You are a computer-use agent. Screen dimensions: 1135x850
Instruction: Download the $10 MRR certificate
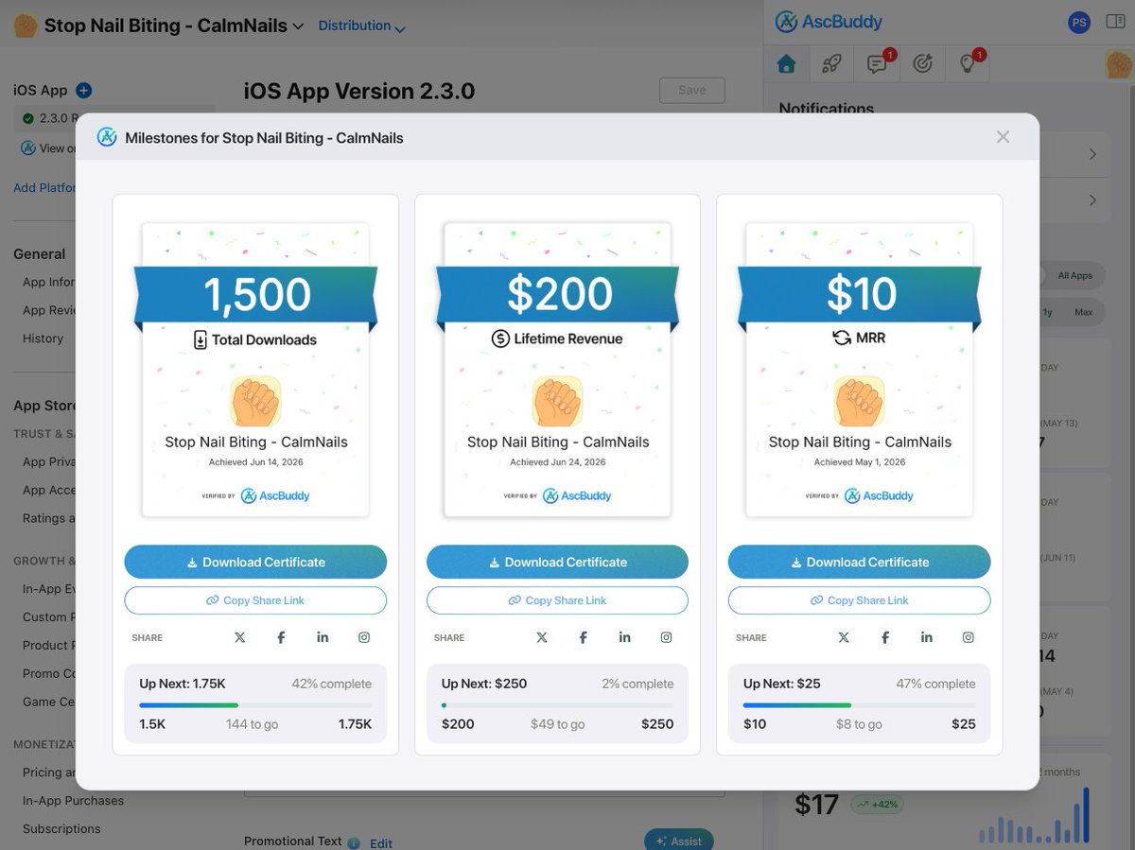859,562
